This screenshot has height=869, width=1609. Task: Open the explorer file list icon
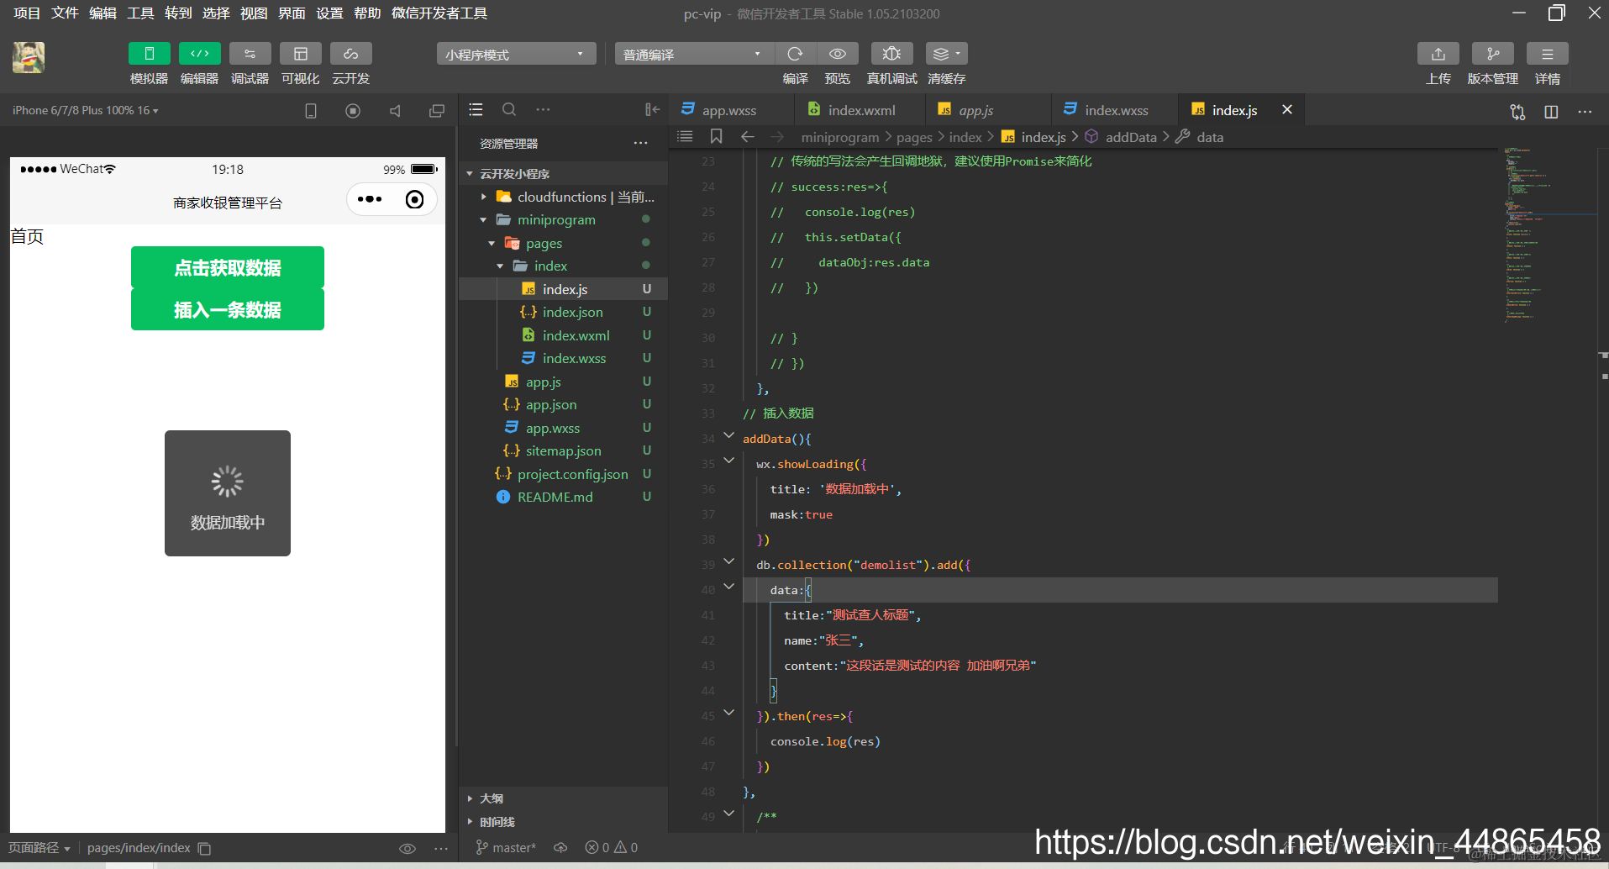(476, 109)
